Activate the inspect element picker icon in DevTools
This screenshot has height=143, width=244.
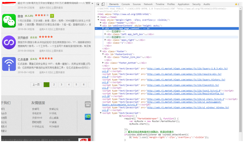pos(98,4)
